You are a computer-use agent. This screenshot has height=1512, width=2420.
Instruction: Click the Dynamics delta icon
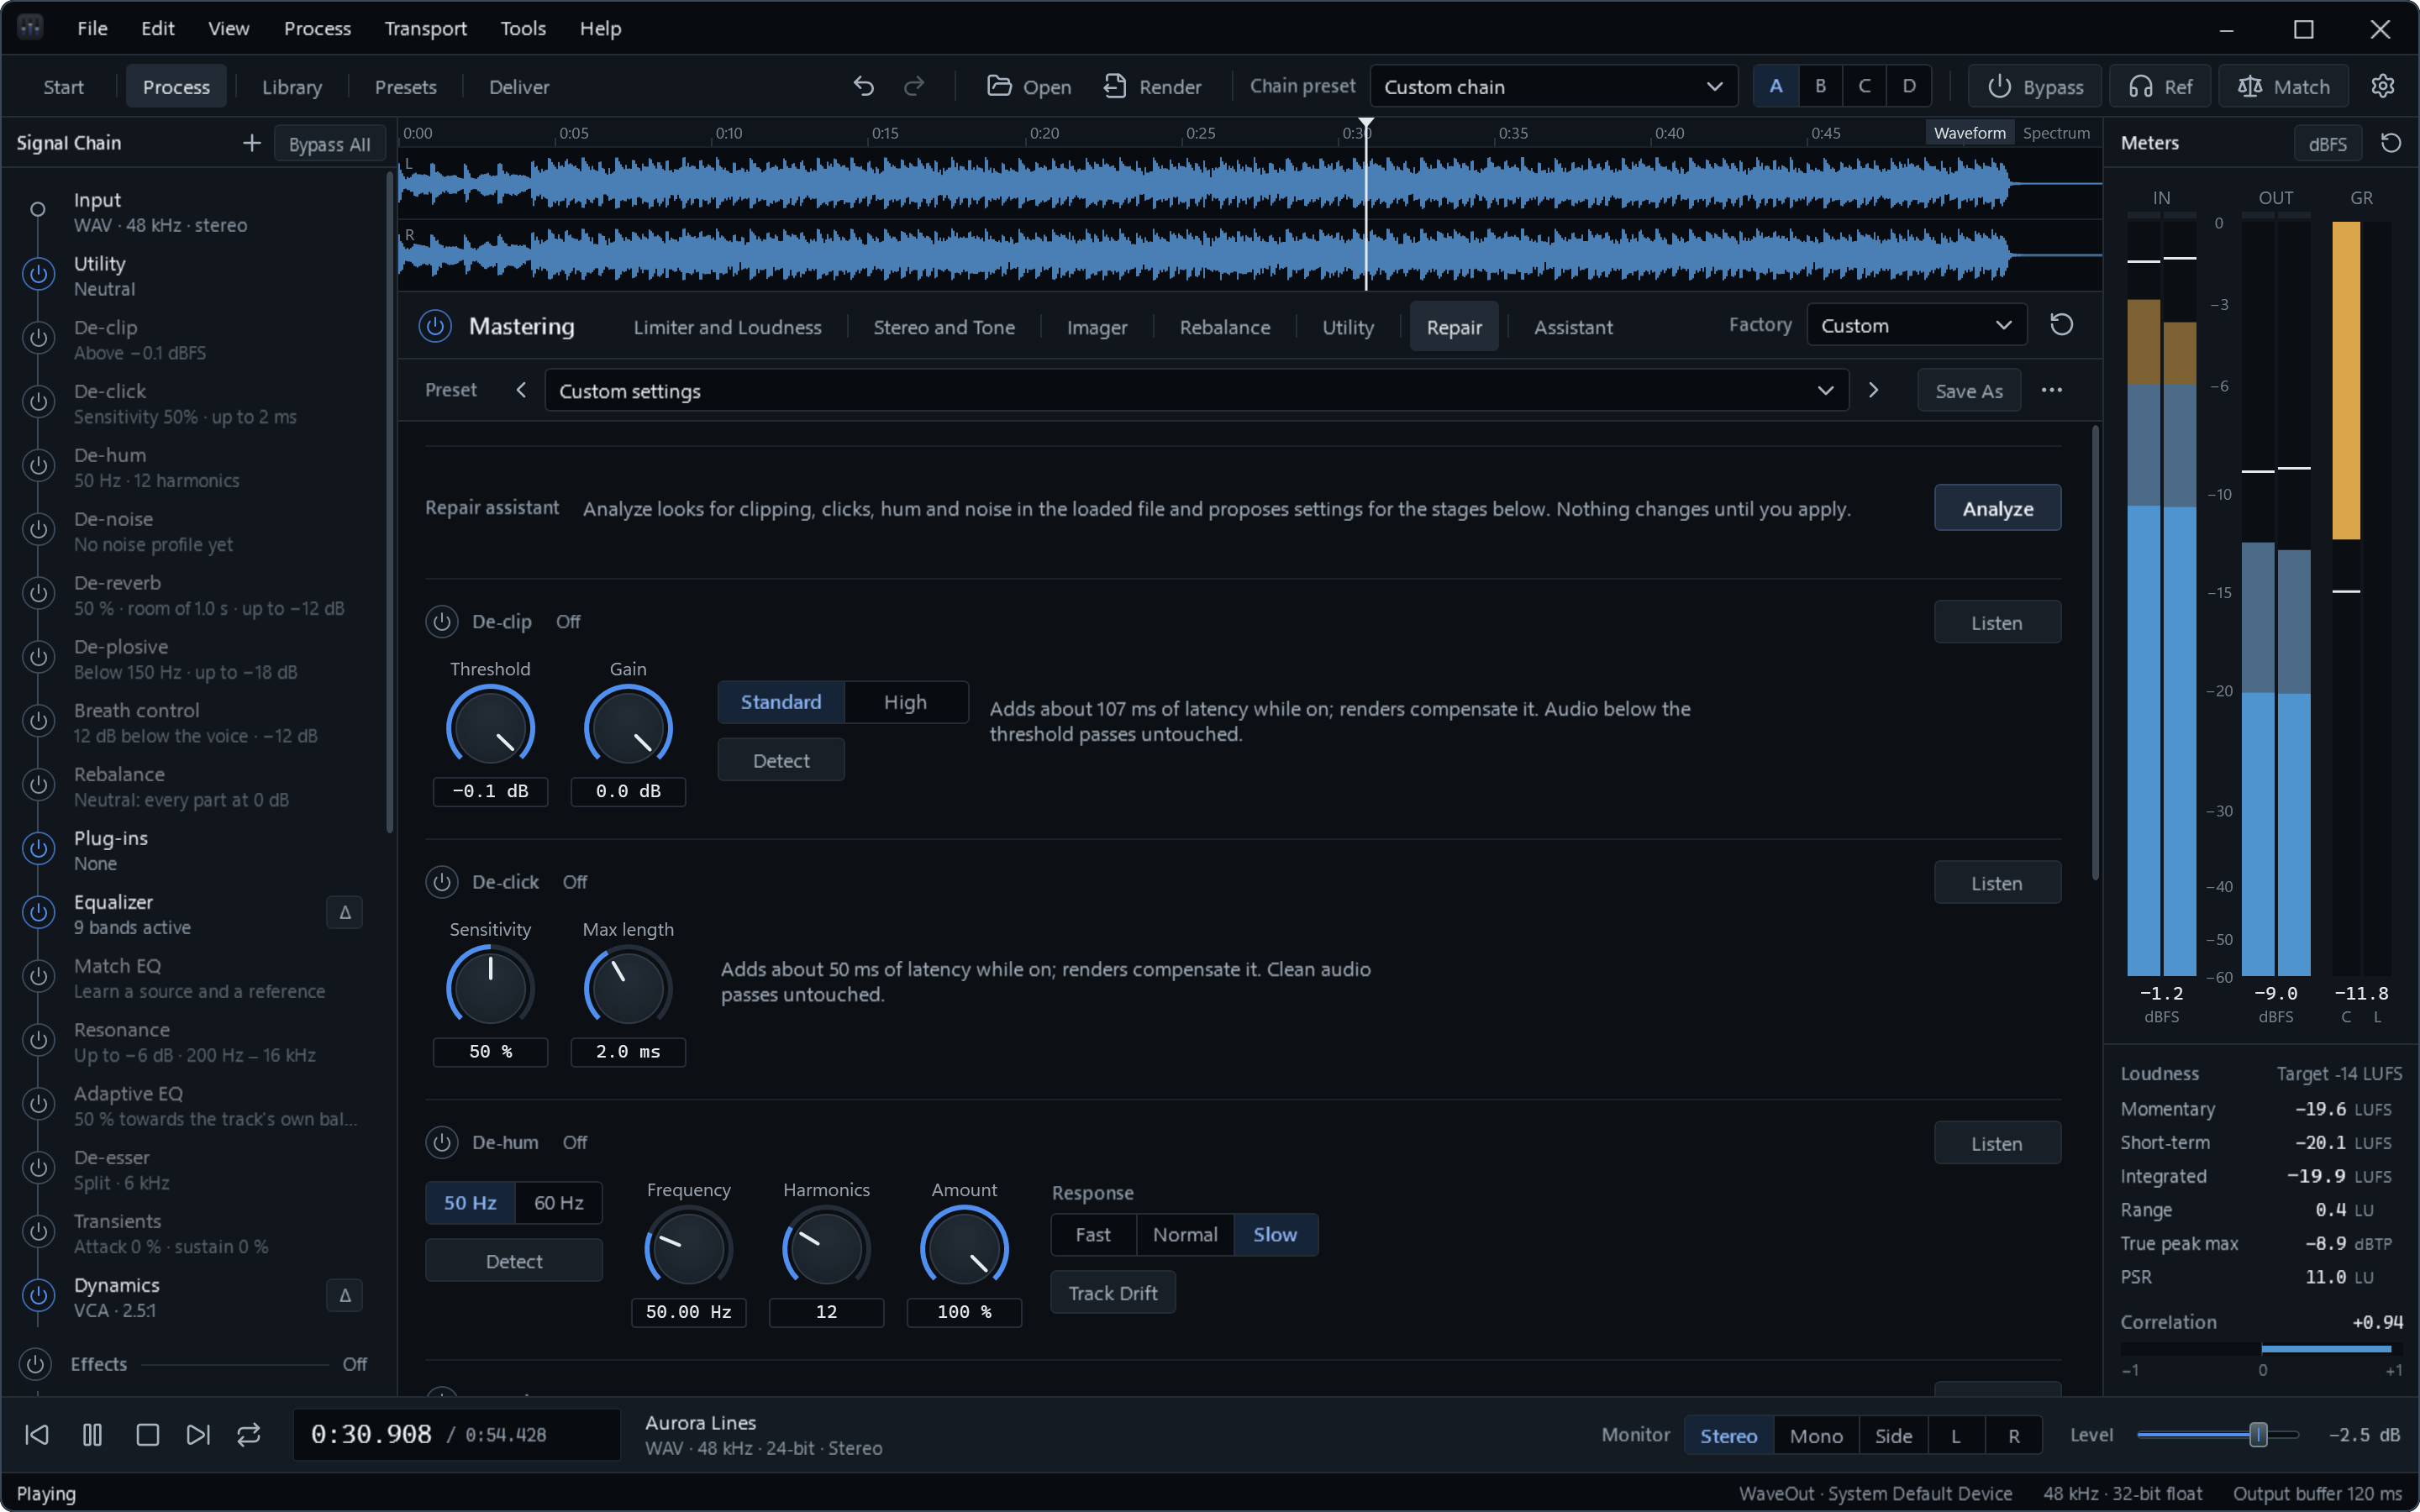(x=345, y=1296)
